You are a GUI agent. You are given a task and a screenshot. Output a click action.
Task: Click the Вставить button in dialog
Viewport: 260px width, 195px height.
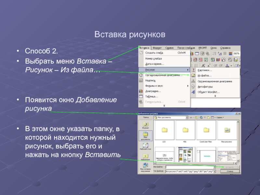[230, 167]
